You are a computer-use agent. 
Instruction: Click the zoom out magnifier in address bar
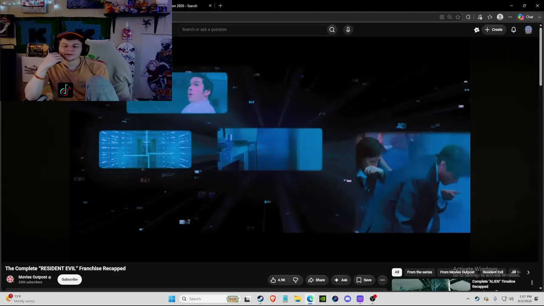pyautogui.click(x=450, y=17)
